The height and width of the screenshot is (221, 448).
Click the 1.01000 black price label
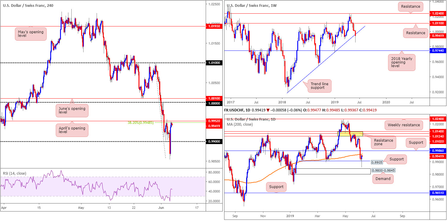pyautogui.click(x=214, y=63)
